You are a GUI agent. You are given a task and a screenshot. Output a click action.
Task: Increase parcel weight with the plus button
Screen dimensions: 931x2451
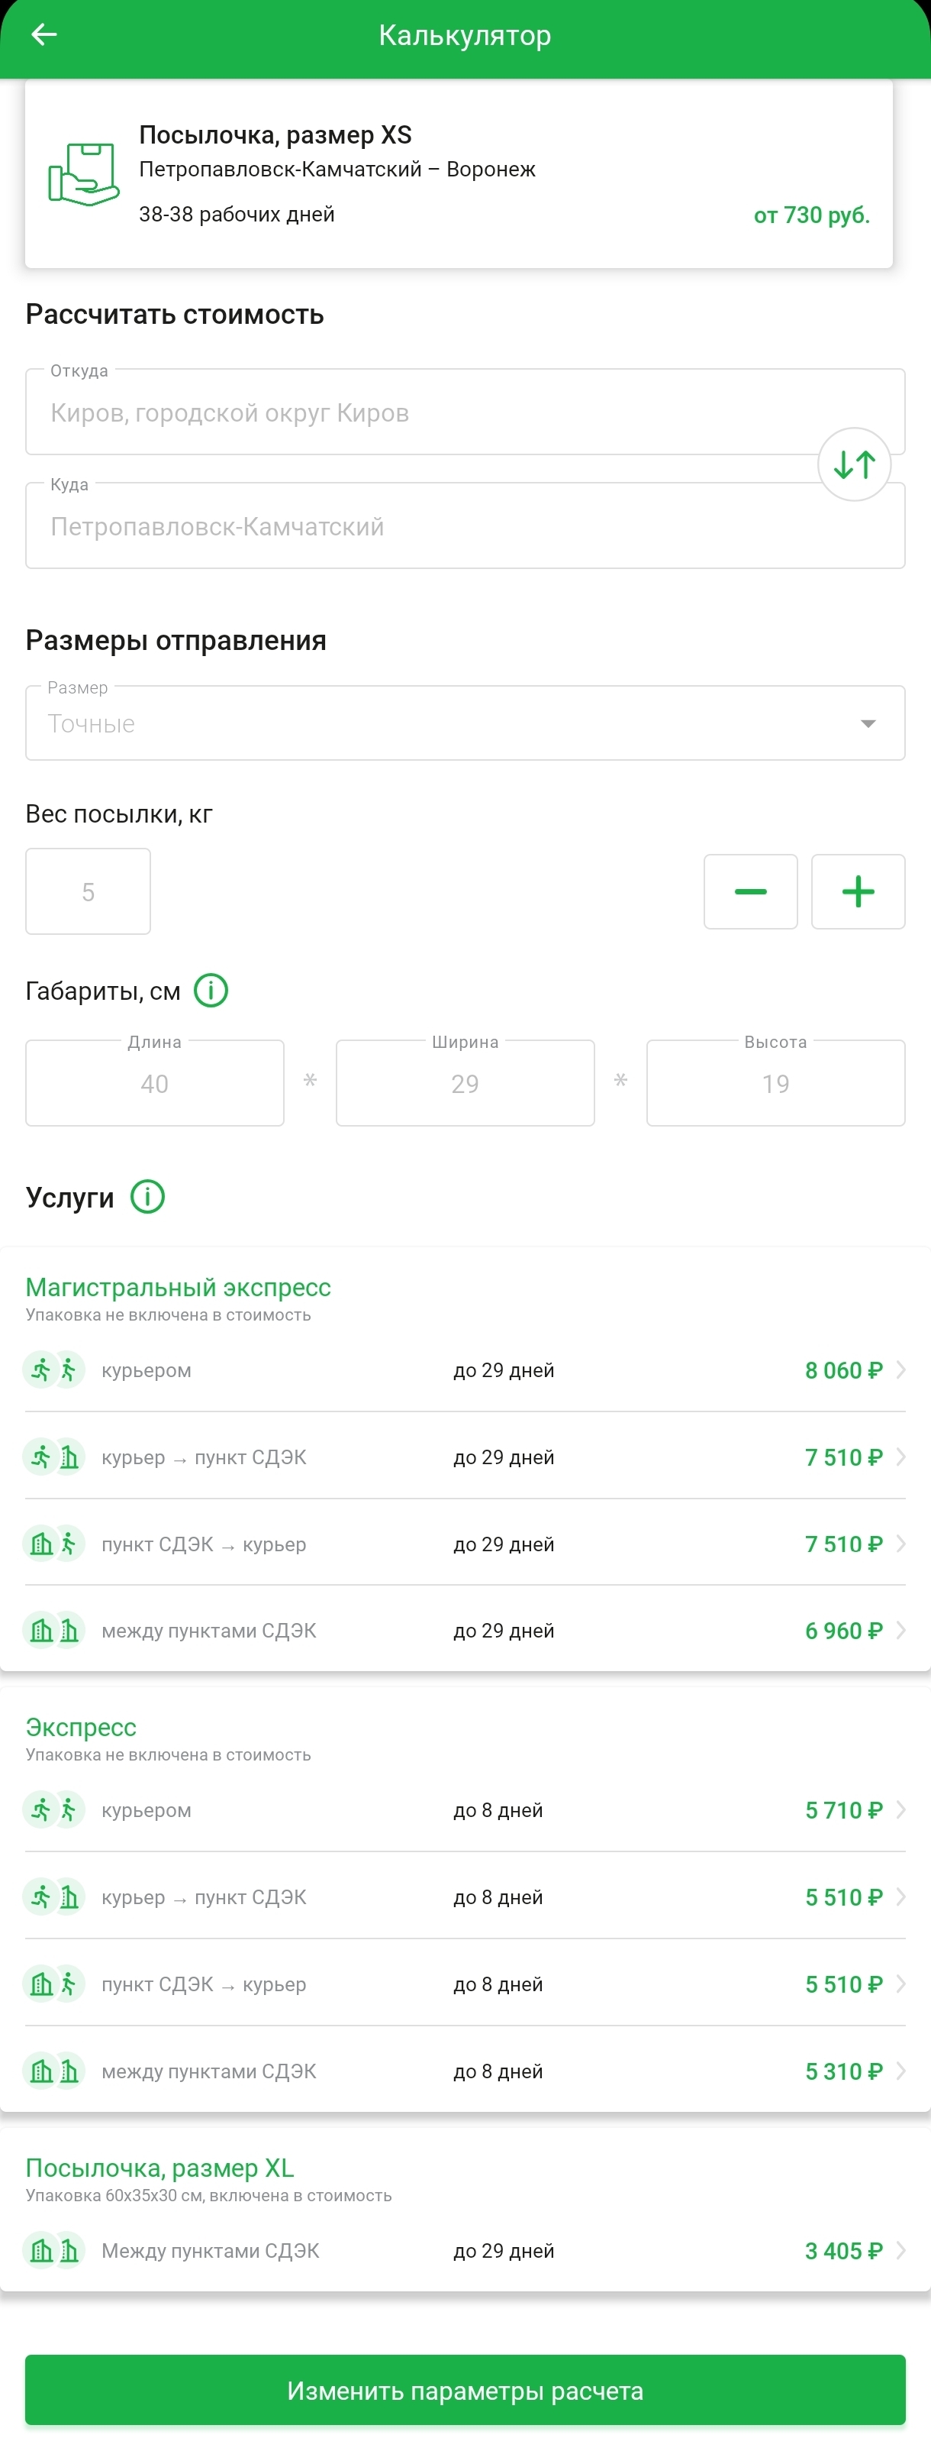(x=858, y=891)
